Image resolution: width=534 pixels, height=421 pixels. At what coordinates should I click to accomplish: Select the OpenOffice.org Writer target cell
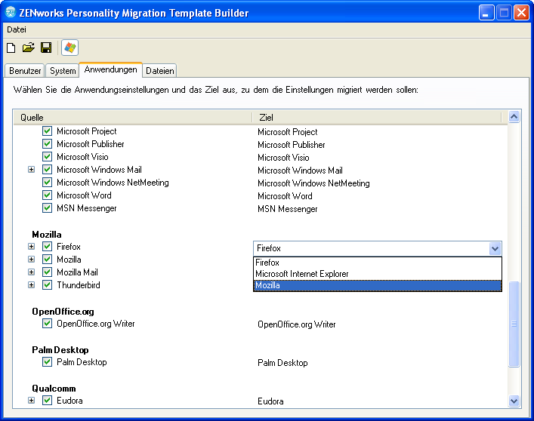pyautogui.click(x=297, y=324)
